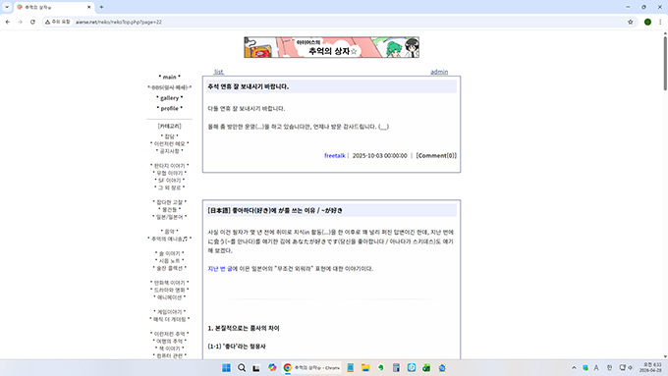Screen dimensions: 668x376
Task: Click the Windows Security tray shield icon
Action: coord(585,368)
